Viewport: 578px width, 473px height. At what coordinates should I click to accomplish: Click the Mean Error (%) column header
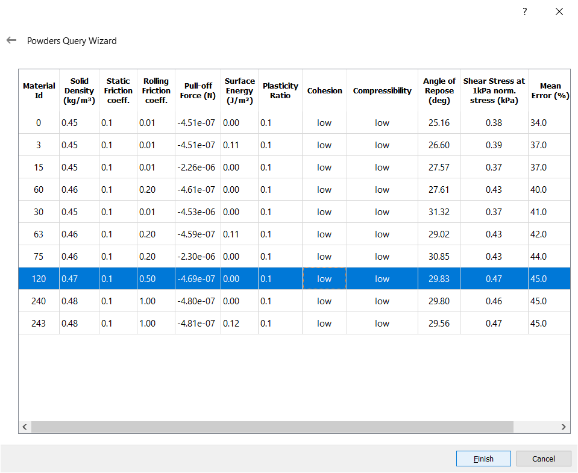[550, 90]
